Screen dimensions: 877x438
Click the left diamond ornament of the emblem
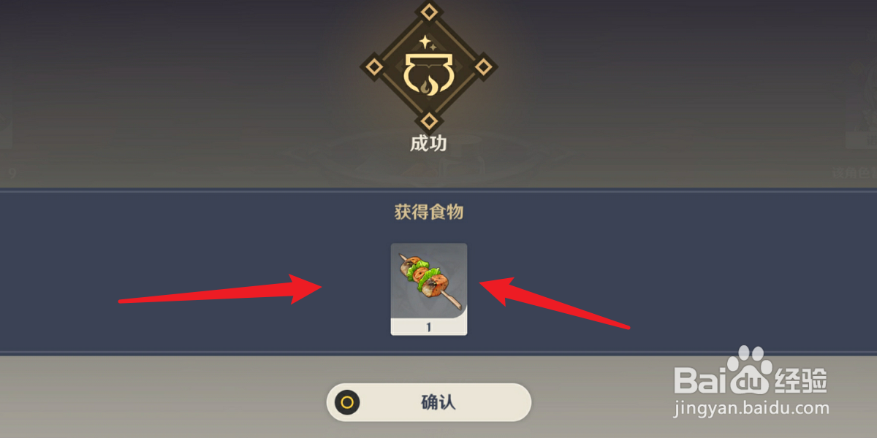(x=374, y=67)
